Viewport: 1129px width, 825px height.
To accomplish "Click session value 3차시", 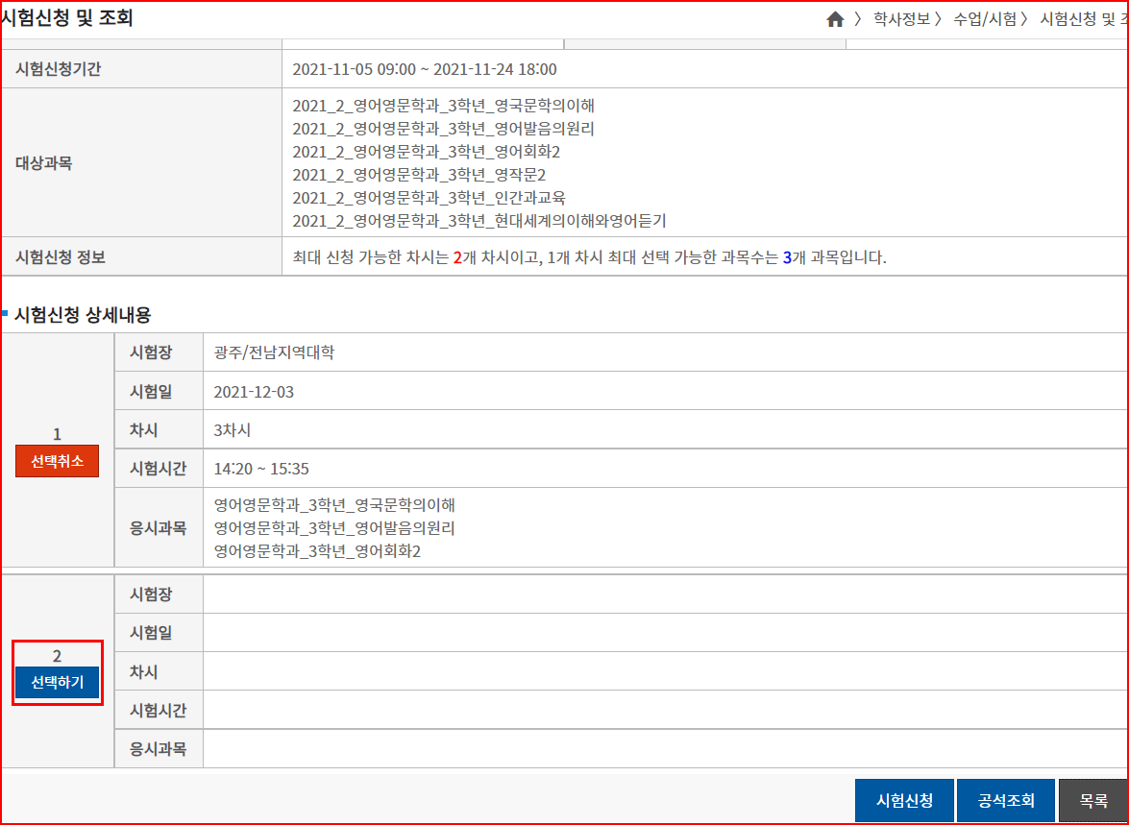I will [x=232, y=429].
